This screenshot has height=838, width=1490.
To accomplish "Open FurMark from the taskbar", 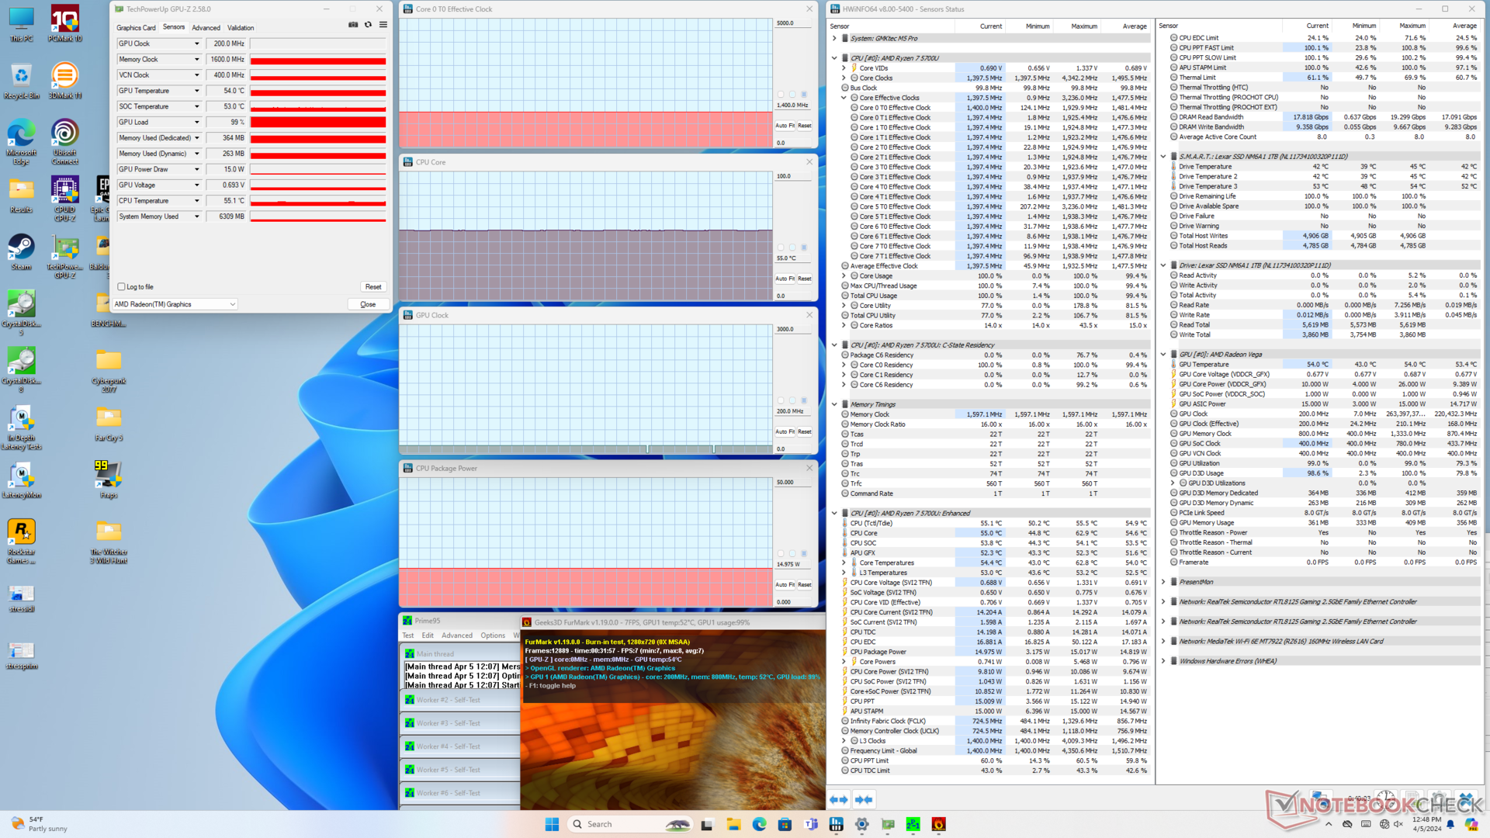I will point(938,824).
